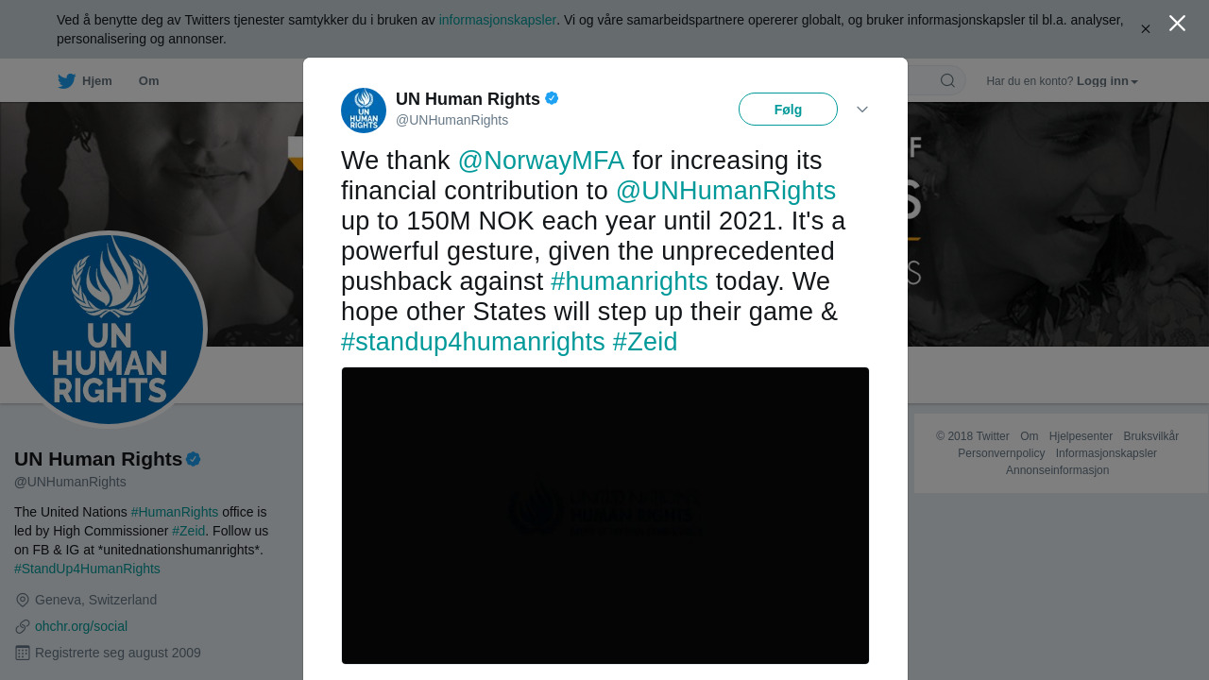Click the #Zeid hashtag in profile bio
Image resolution: width=1209 pixels, height=680 pixels.
[x=188, y=531]
